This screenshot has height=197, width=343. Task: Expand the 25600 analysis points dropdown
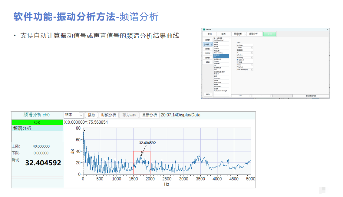pos(252,48)
